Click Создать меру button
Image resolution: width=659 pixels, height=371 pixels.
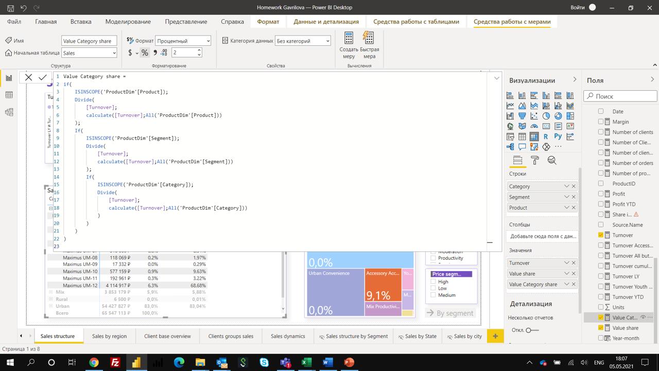coord(349,45)
